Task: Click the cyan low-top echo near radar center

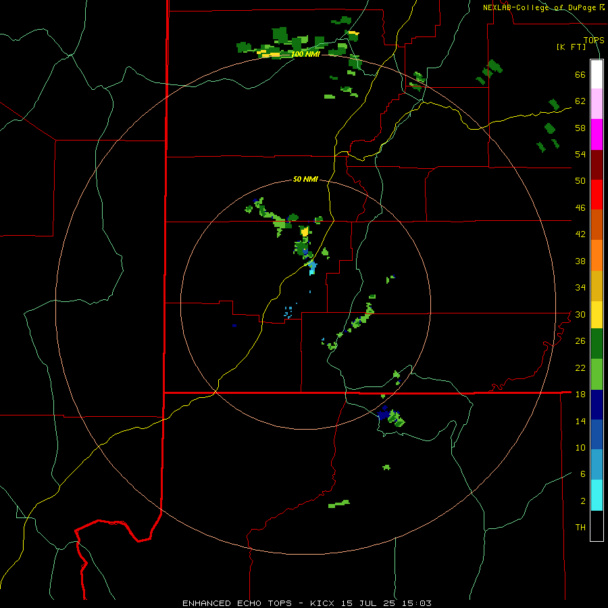Action: click(311, 267)
